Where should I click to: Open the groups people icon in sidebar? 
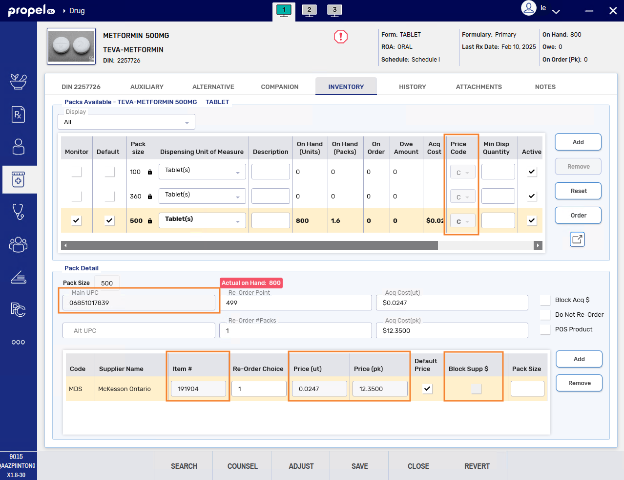click(x=19, y=244)
